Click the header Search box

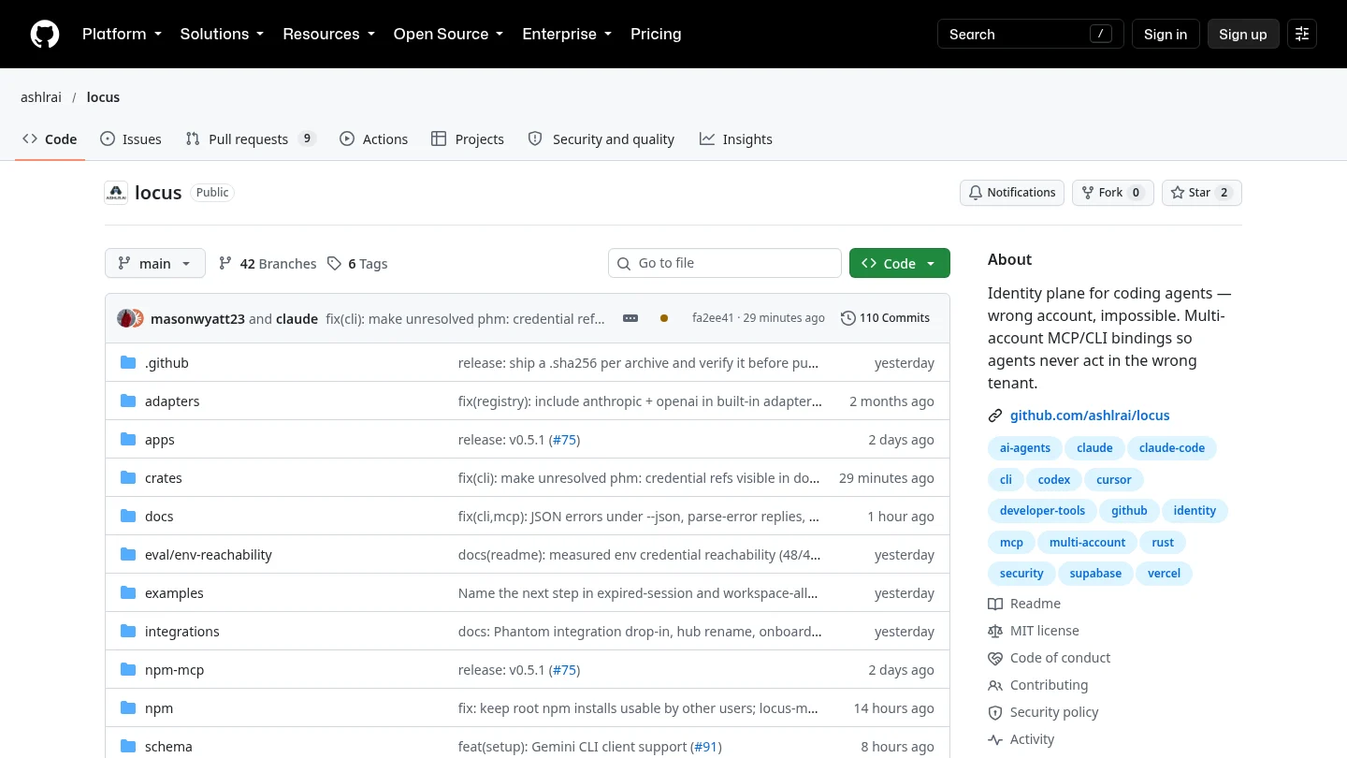pos(1031,34)
